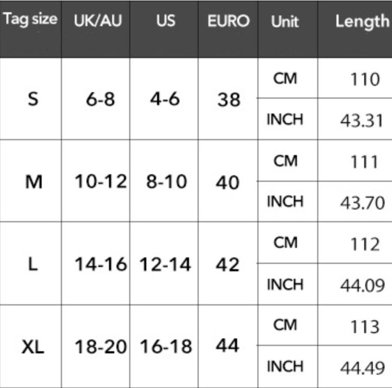This screenshot has width=392, height=388.
Task: Click the UK/AU size 6-8 cell
Action: pos(100,99)
